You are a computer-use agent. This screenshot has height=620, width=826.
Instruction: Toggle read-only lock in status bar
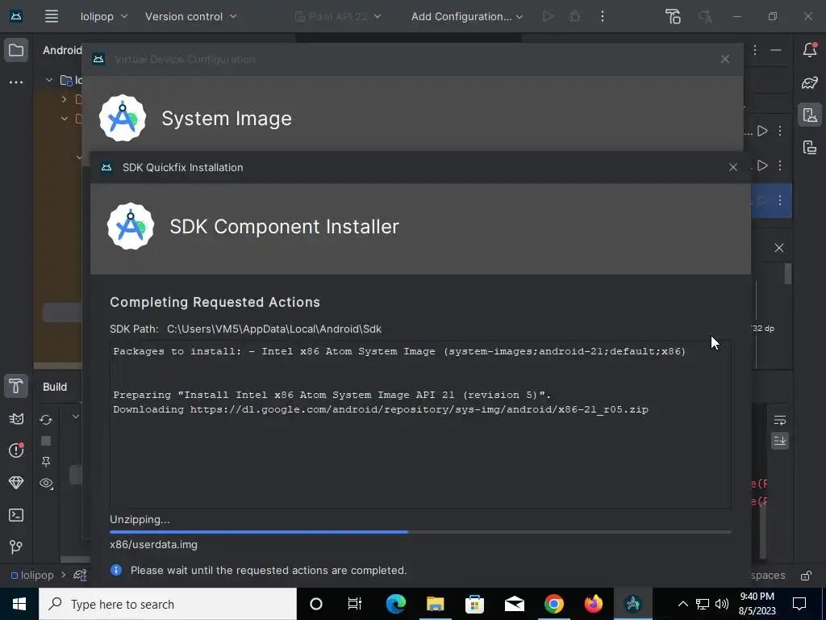[x=806, y=576]
